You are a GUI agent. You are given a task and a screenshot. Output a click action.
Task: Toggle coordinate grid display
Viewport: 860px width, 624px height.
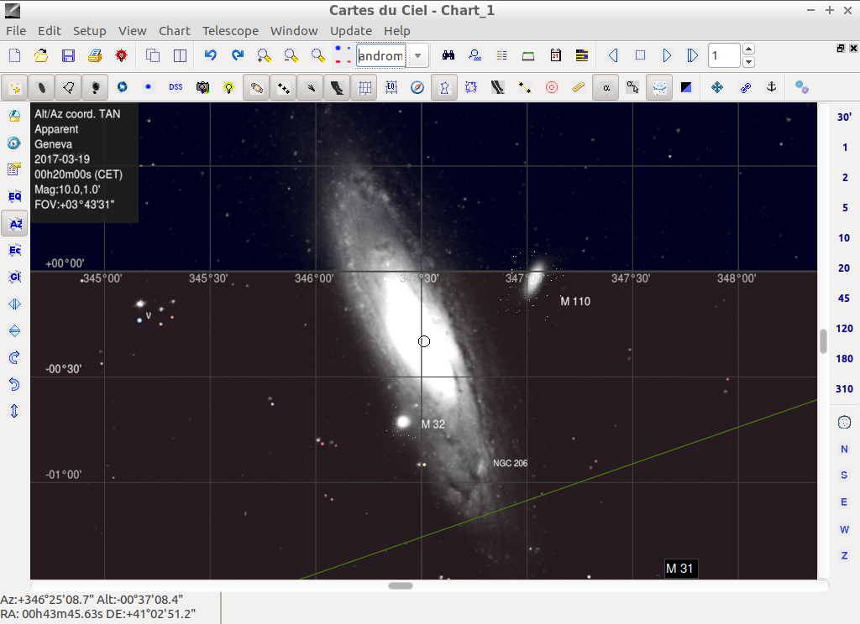[x=364, y=87]
